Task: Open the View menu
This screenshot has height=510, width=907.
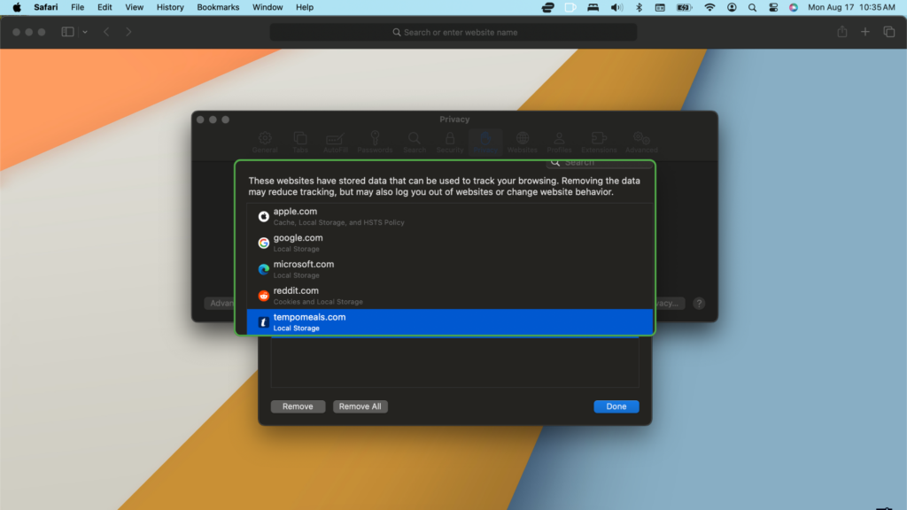Action: point(135,7)
